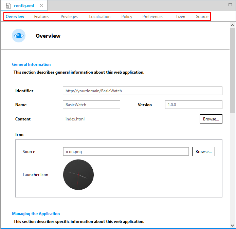Screen dimensions: 236x229
Task: Maximize the editor panel
Action: pyautogui.click(x=230, y=4)
